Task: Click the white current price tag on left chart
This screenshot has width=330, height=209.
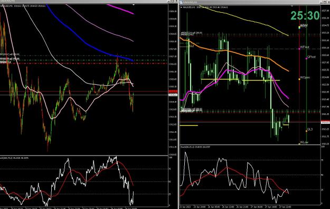Action: coord(173,95)
